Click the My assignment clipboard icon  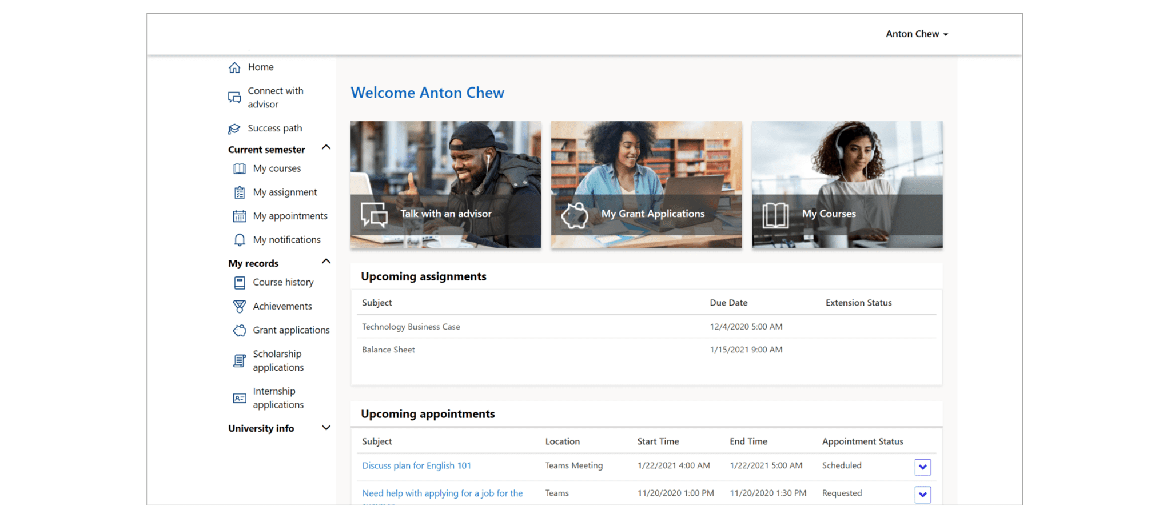click(240, 192)
